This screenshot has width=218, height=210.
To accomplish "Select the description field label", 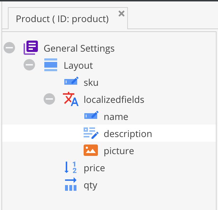I will click(x=128, y=134).
